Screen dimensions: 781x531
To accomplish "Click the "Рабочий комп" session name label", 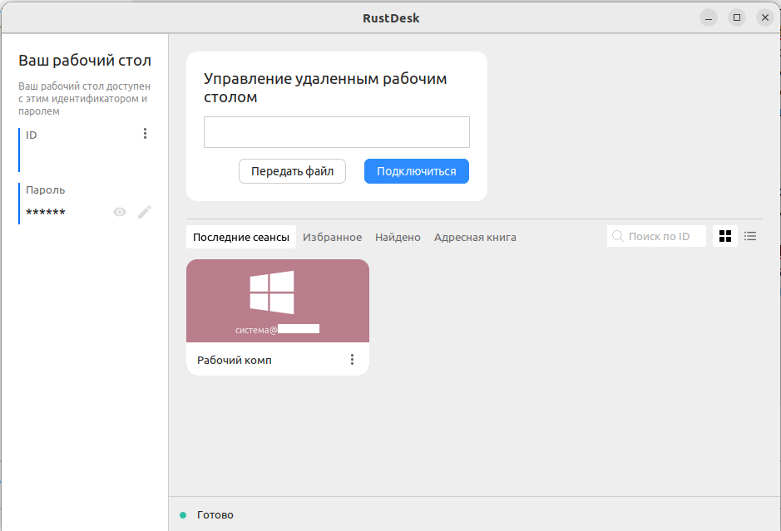I will tap(234, 360).
